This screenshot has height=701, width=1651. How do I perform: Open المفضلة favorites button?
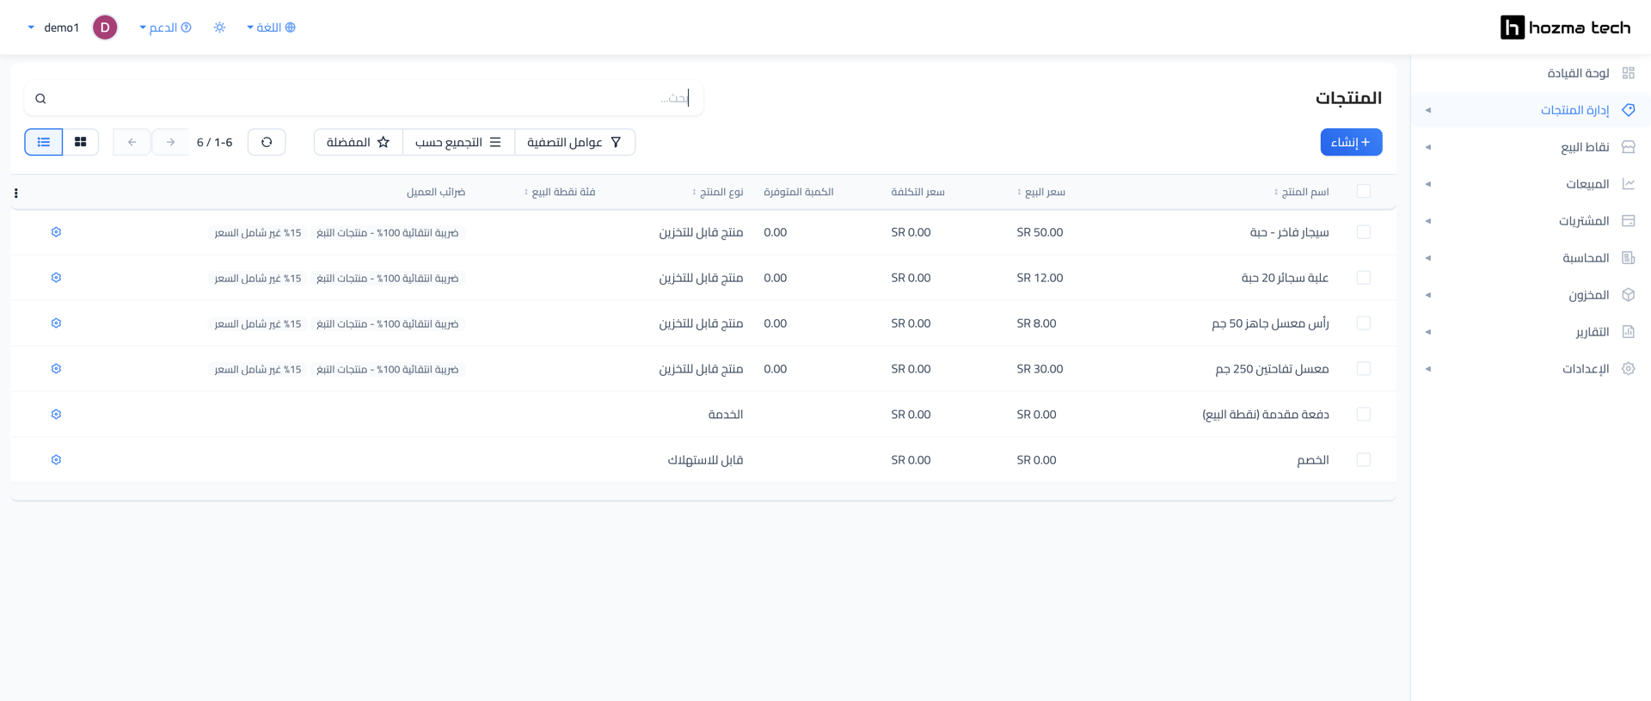(359, 142)
